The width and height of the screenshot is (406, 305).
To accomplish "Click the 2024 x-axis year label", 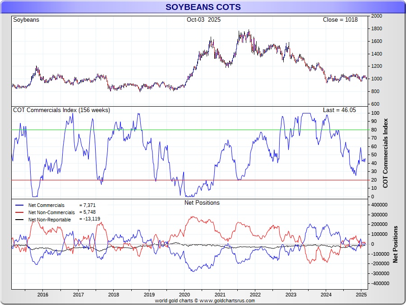I will point(326,295).
